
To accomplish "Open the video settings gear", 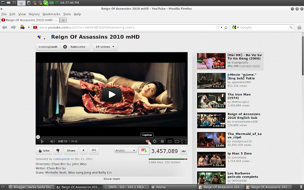I will [x=154, y=142].
